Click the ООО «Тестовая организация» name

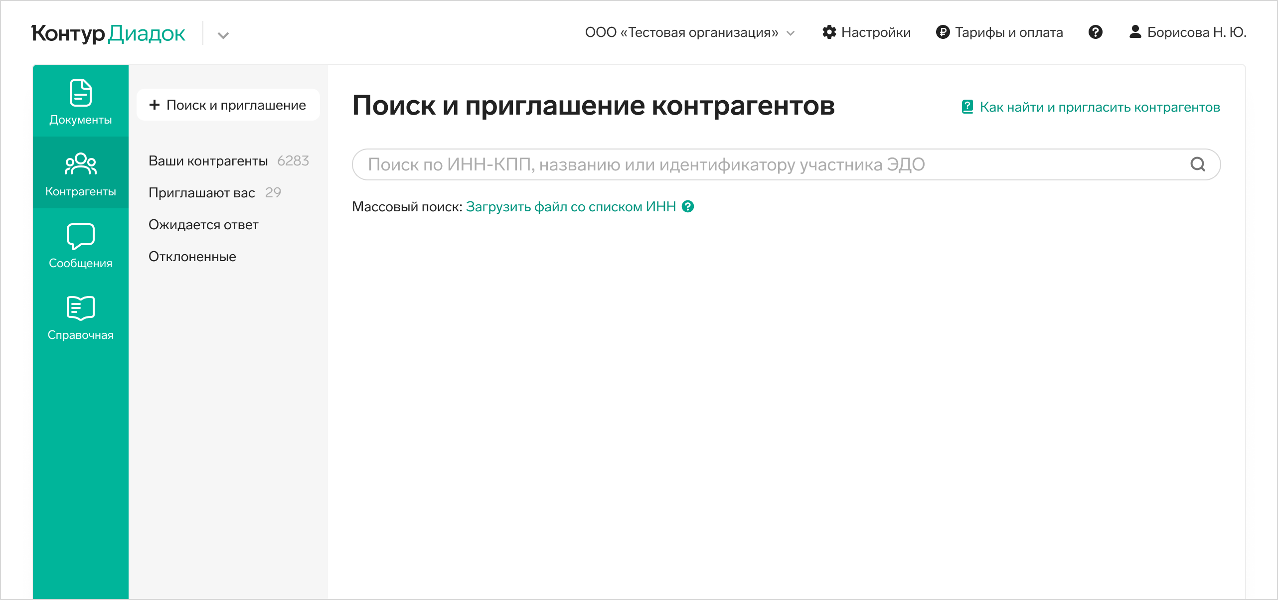click(x=681, y=32)
